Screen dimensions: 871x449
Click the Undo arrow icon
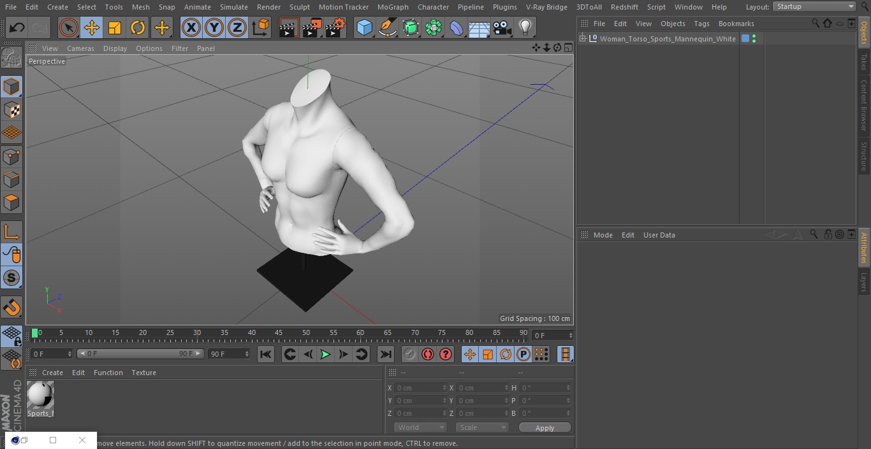[17, 28]
